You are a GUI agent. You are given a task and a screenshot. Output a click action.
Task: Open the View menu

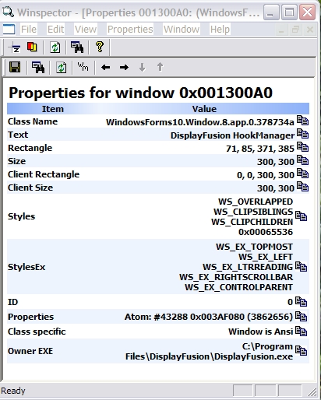point(86,30)
